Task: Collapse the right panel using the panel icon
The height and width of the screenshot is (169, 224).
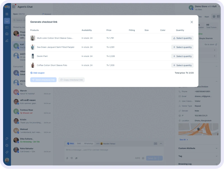Action: point(218,16)
